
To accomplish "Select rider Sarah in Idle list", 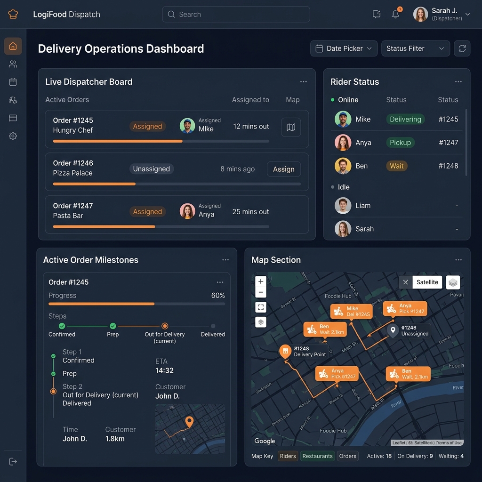I will [x=396, y=229].
